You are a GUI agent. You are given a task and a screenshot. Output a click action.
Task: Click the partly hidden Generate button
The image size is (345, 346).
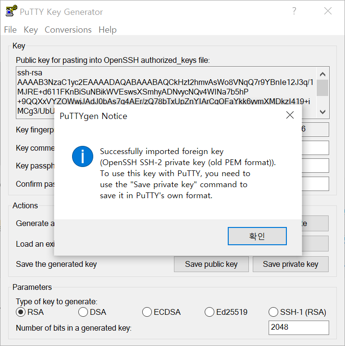tap(315, 223)
